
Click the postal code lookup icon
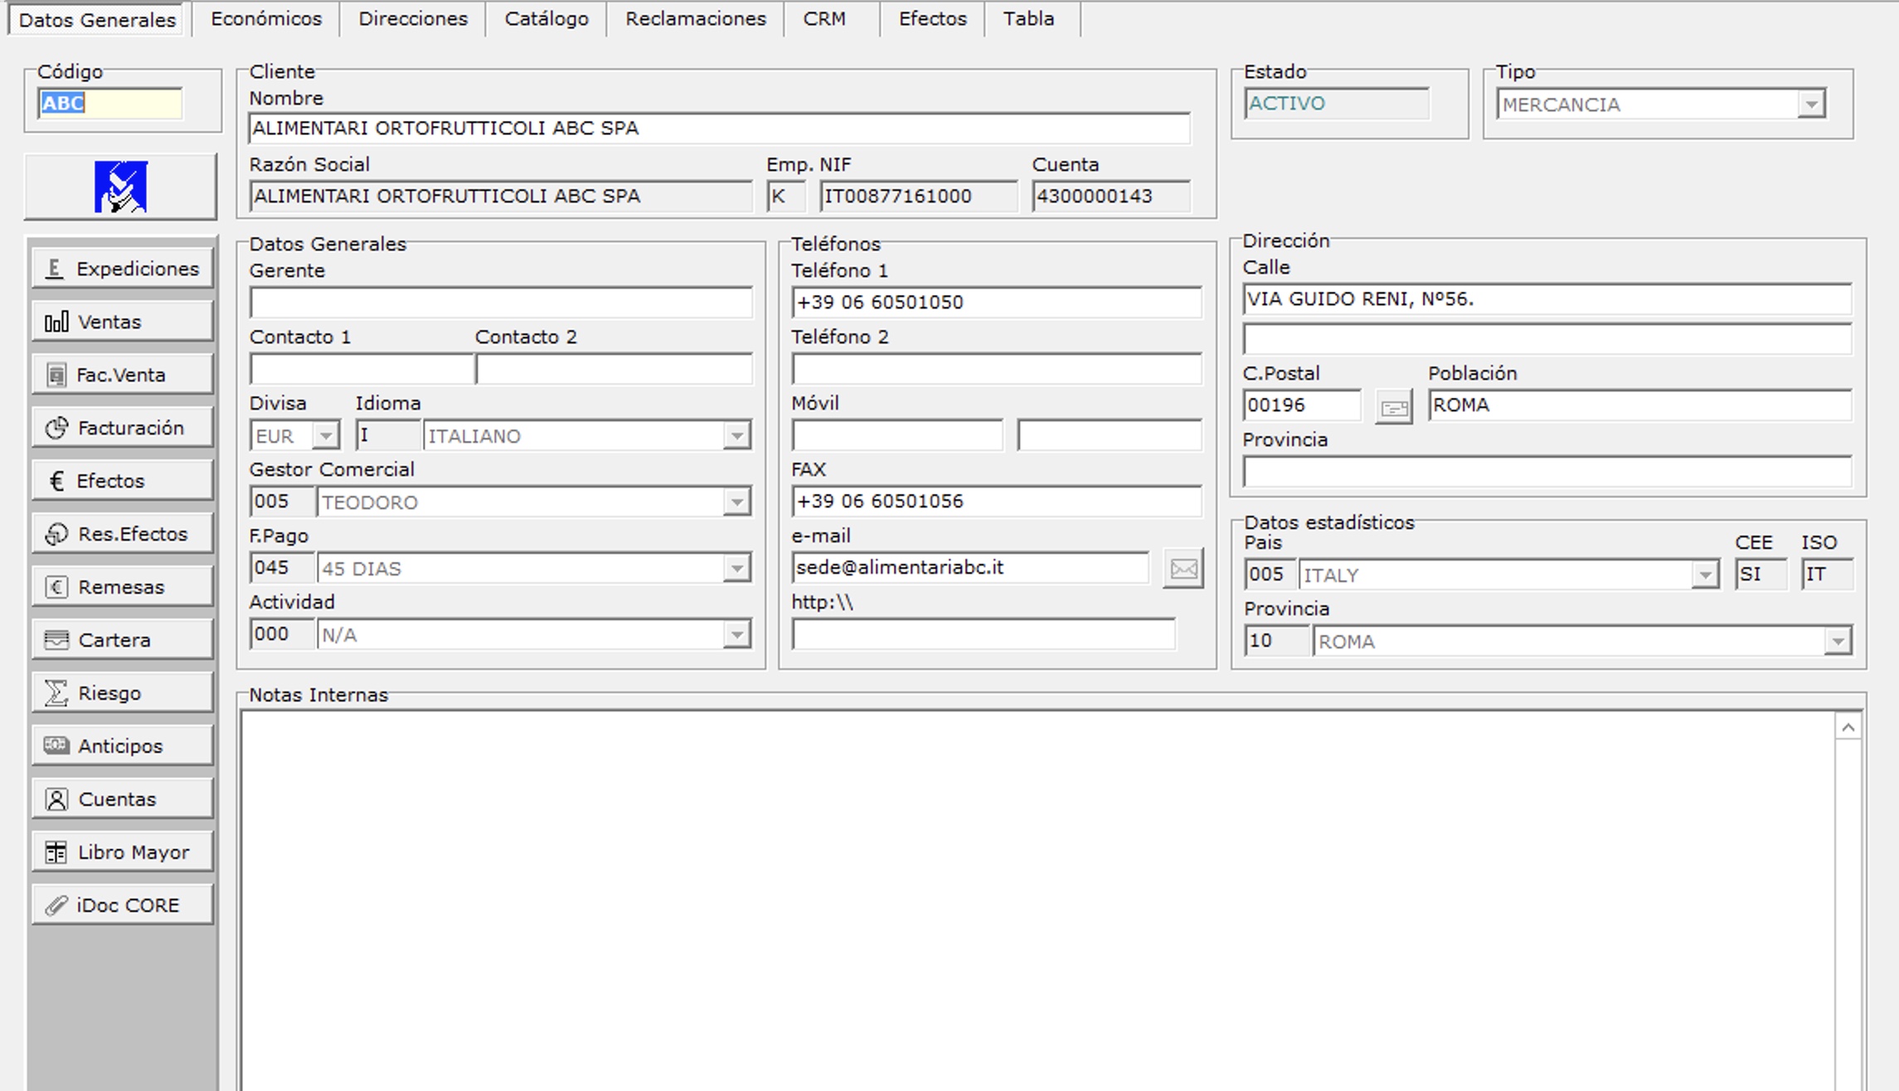pyautogui.click(x=1393, y=407)
